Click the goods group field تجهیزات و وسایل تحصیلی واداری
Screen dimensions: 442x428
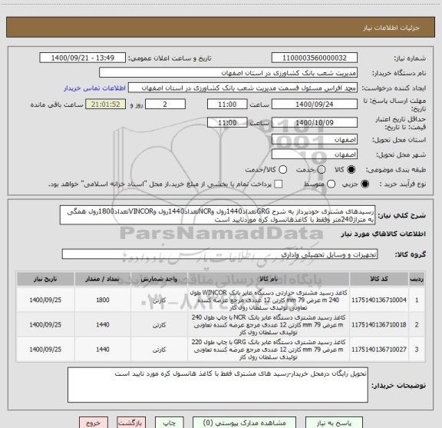[219, 254]
